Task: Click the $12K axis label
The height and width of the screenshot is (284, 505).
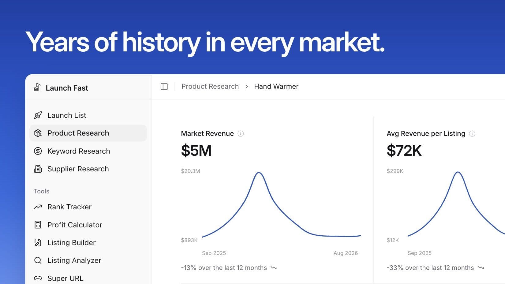Action: click(393, 240)
